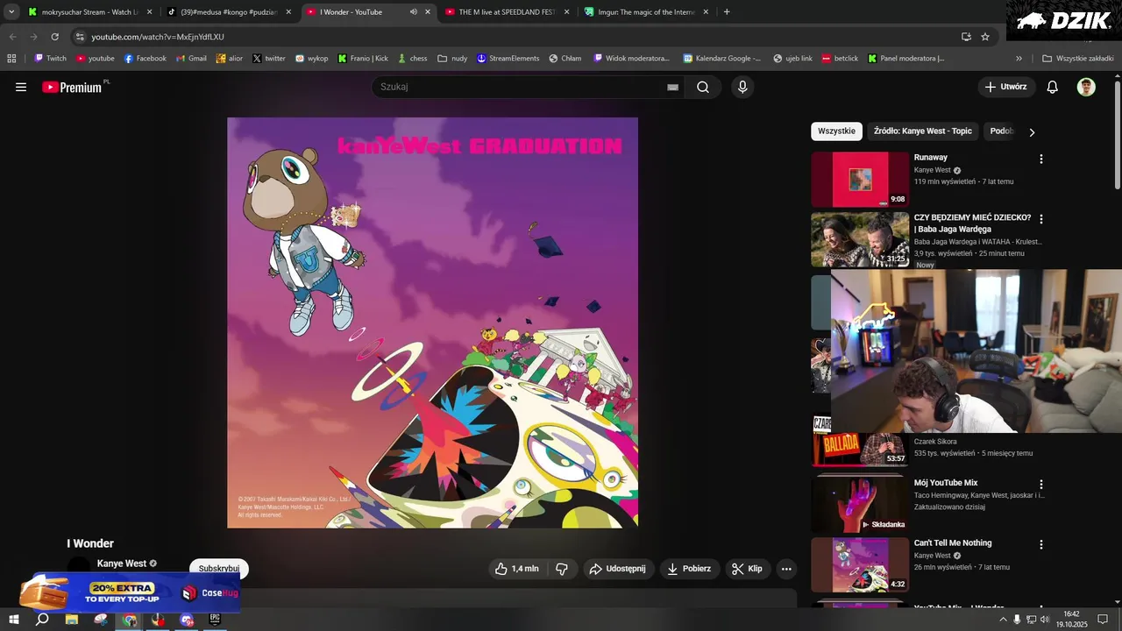
Task: Select Źródło: Kanye West - Topic chip
Action: point(923,131)
